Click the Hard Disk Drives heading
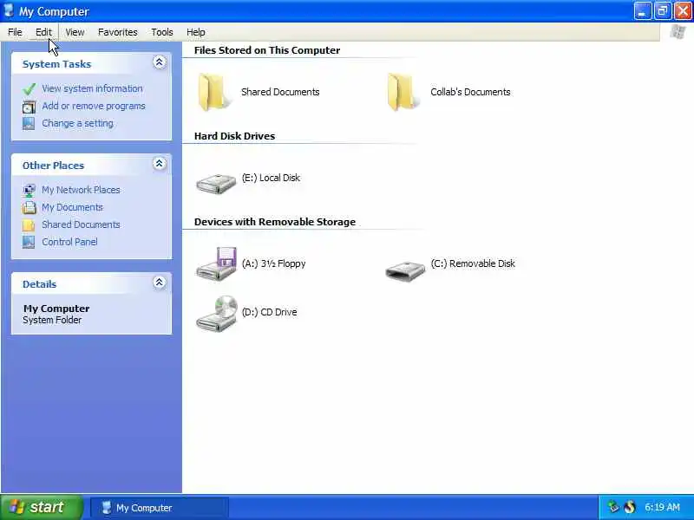Screen dimensions: 694x520 [234, 136]
